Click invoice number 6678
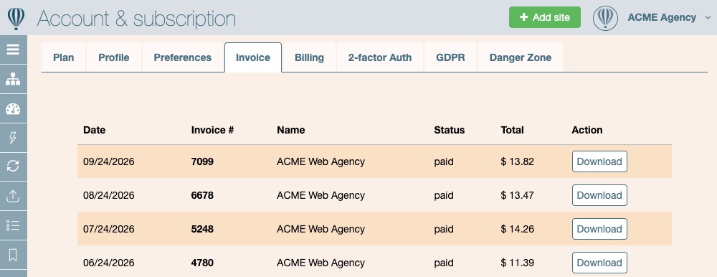Image resolution: width=717 pixels, height=277 pixels. 202,195
